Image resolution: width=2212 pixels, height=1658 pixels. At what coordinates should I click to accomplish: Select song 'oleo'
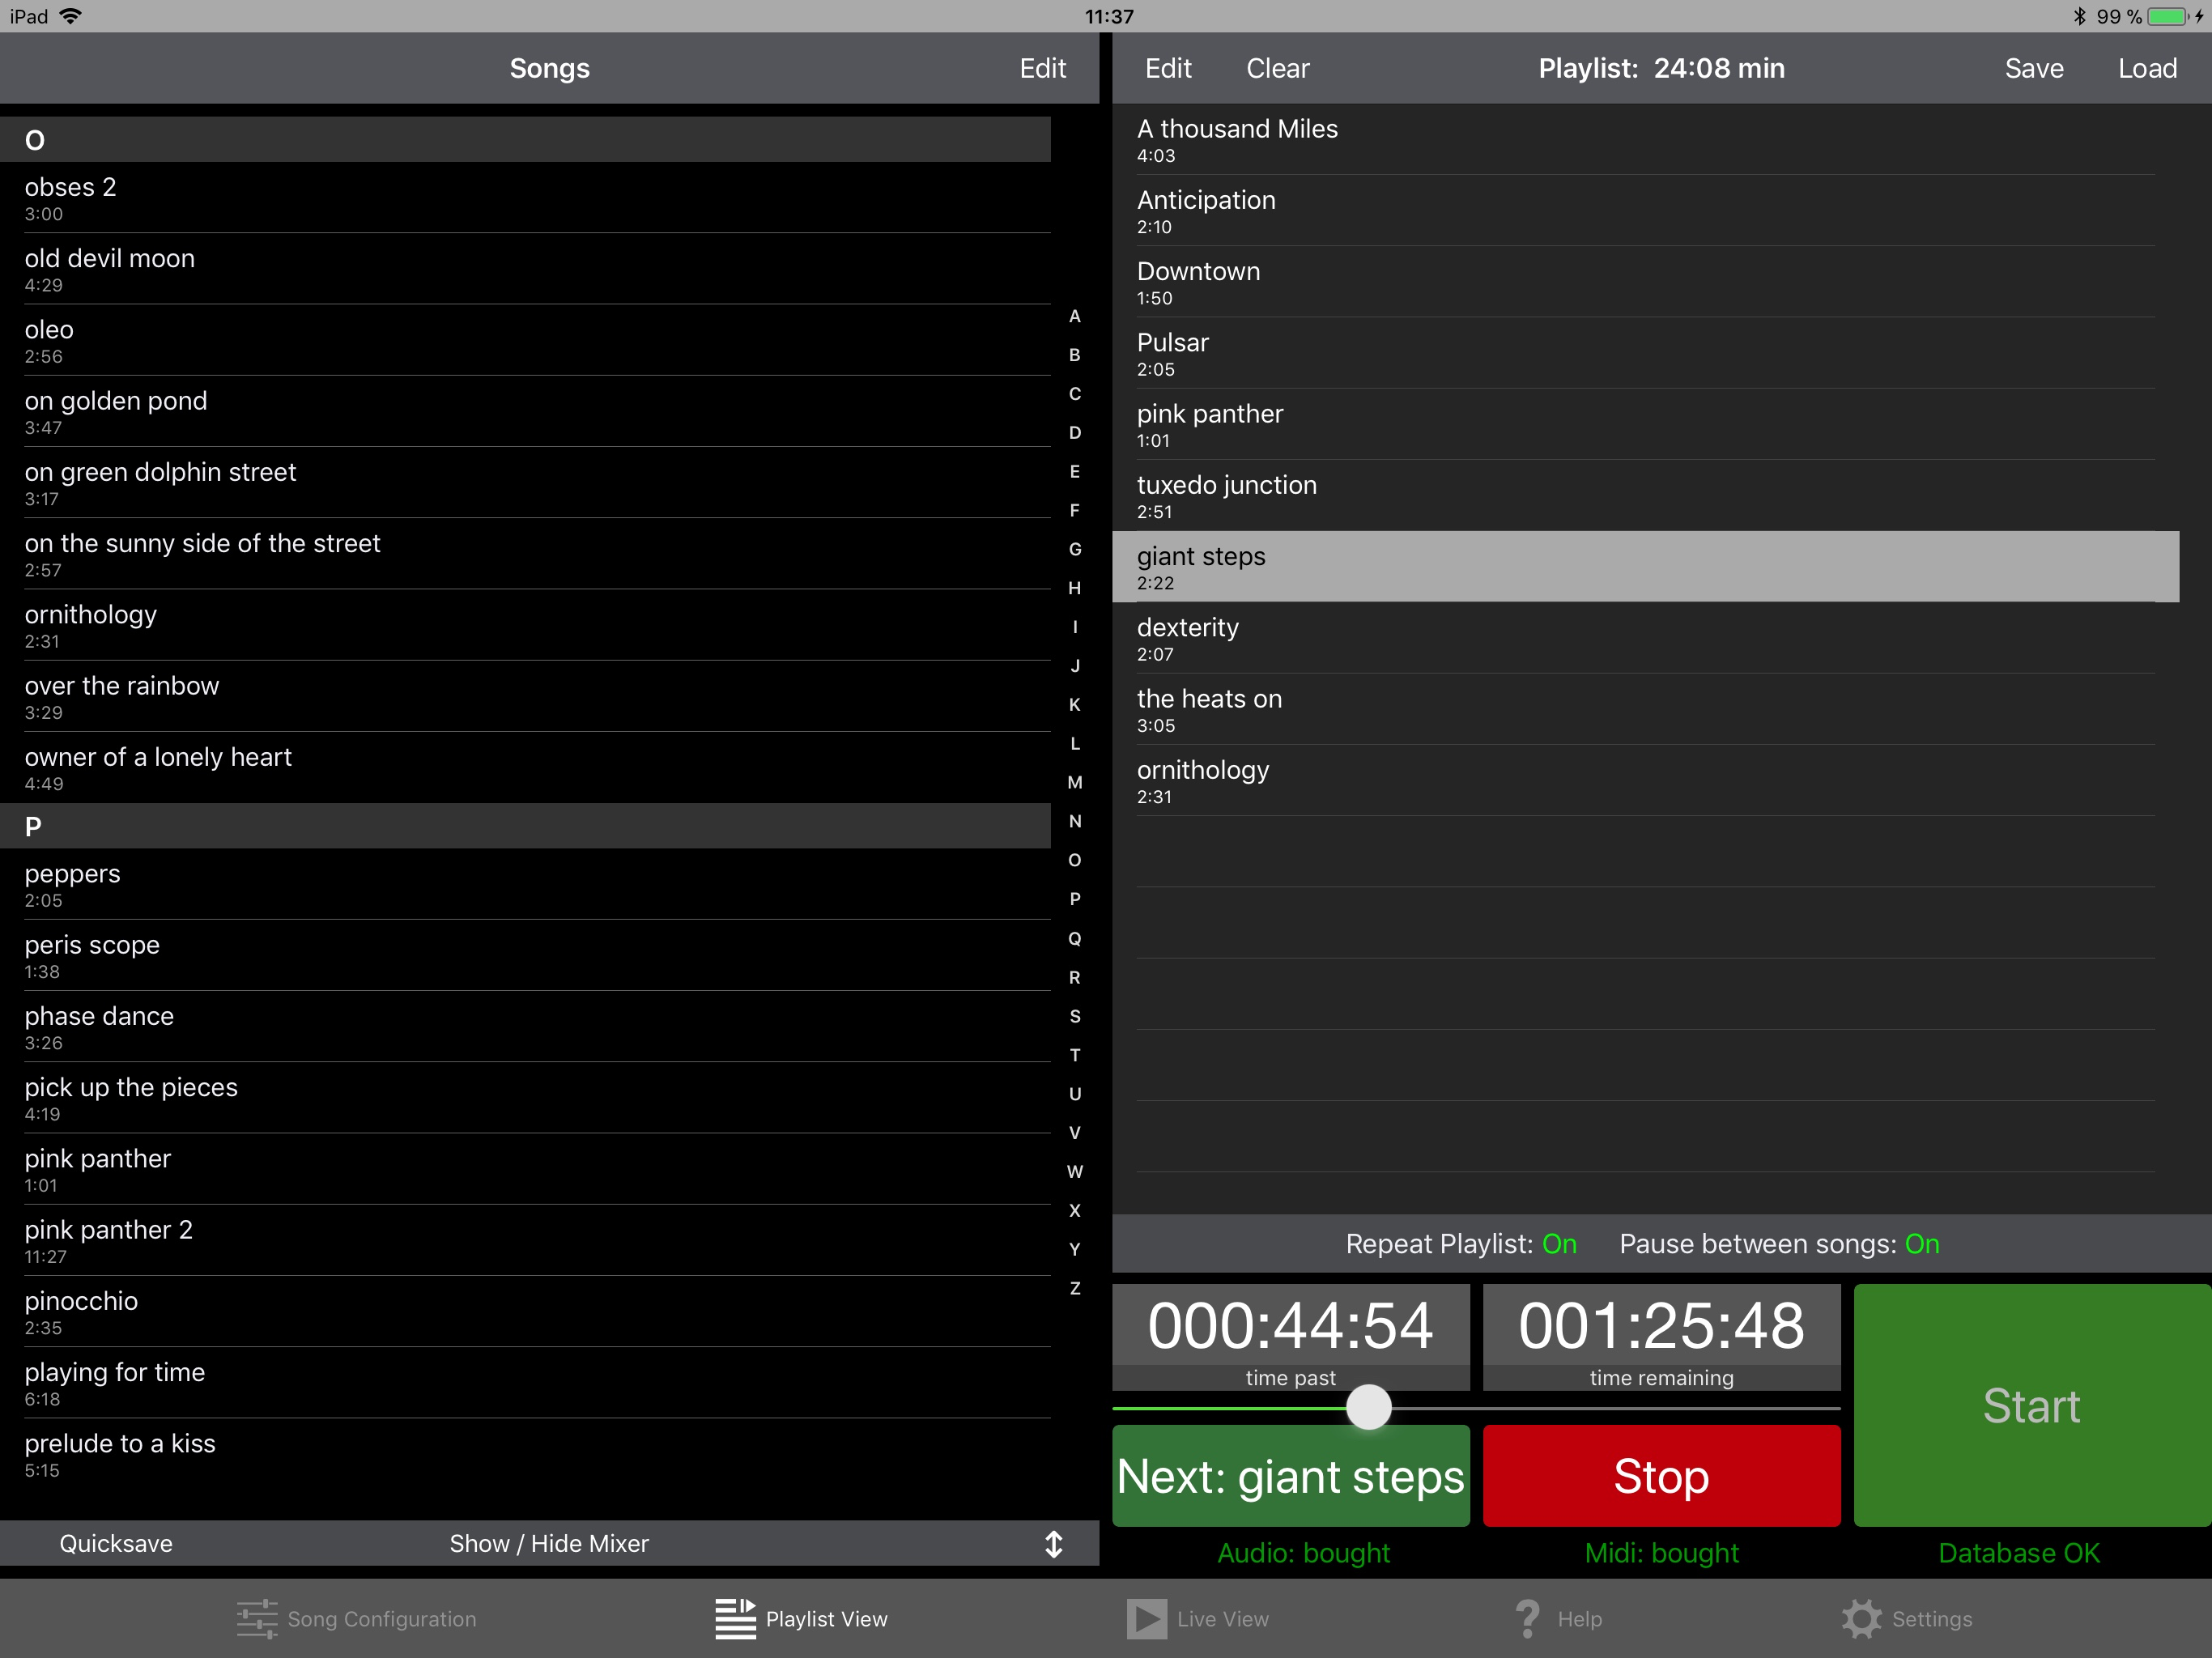tap(525, 340)
